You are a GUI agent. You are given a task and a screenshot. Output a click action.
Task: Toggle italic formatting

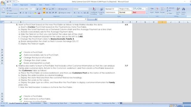[23, 13]
